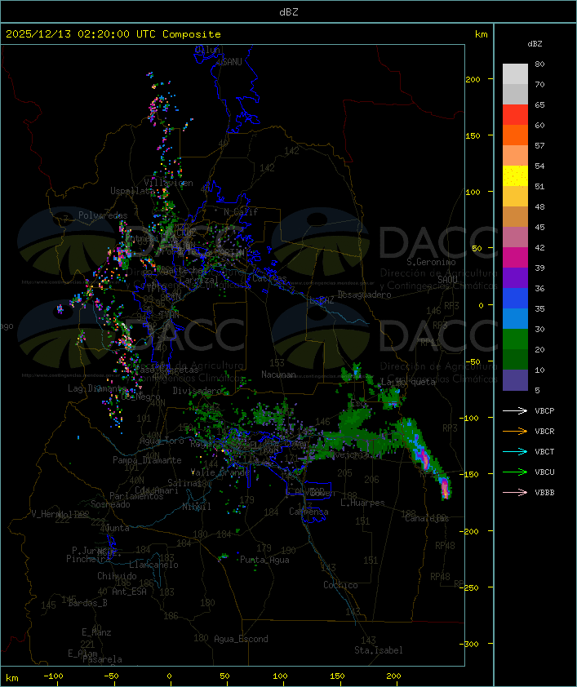Image resolution: width=577 pixels, height=687 pixels.
Task: Click the pink VBBB arrow icon
Action: point(515,493)
